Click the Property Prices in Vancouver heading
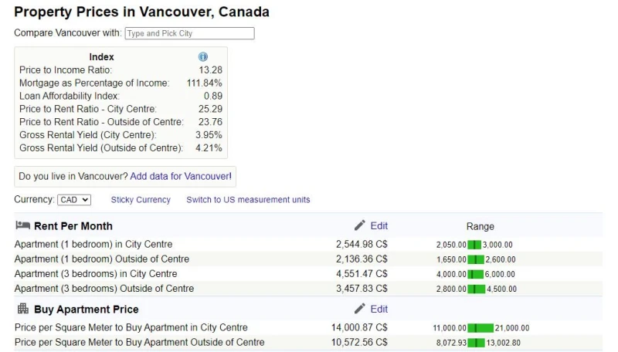Viewport: 618px width, 352px height. 142,12
